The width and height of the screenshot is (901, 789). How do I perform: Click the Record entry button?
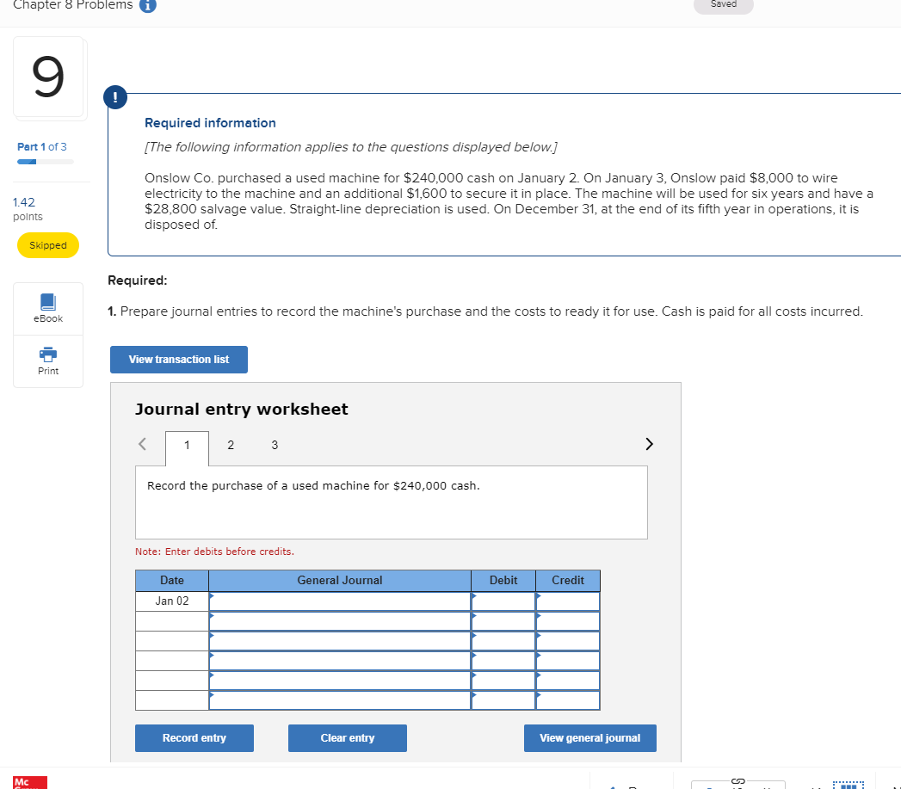[194, 738]
